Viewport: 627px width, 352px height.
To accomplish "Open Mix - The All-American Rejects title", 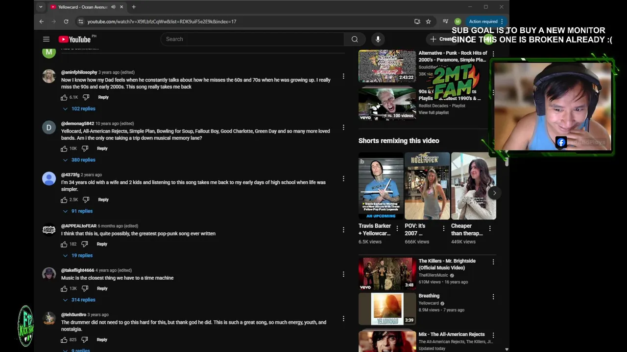I will click(451, 334).
